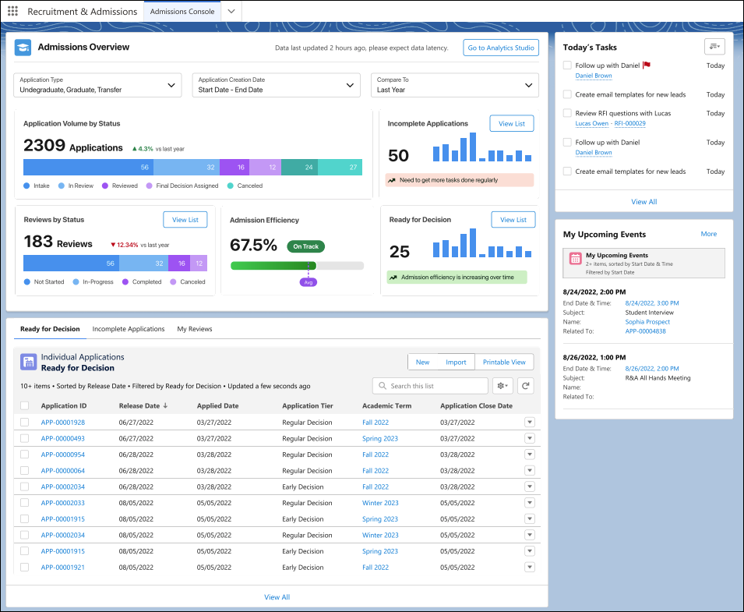This screenshot has width=744, height=612.
Task: Click the Today's Tasks filter icon
Action: click(x=714, y=47)
